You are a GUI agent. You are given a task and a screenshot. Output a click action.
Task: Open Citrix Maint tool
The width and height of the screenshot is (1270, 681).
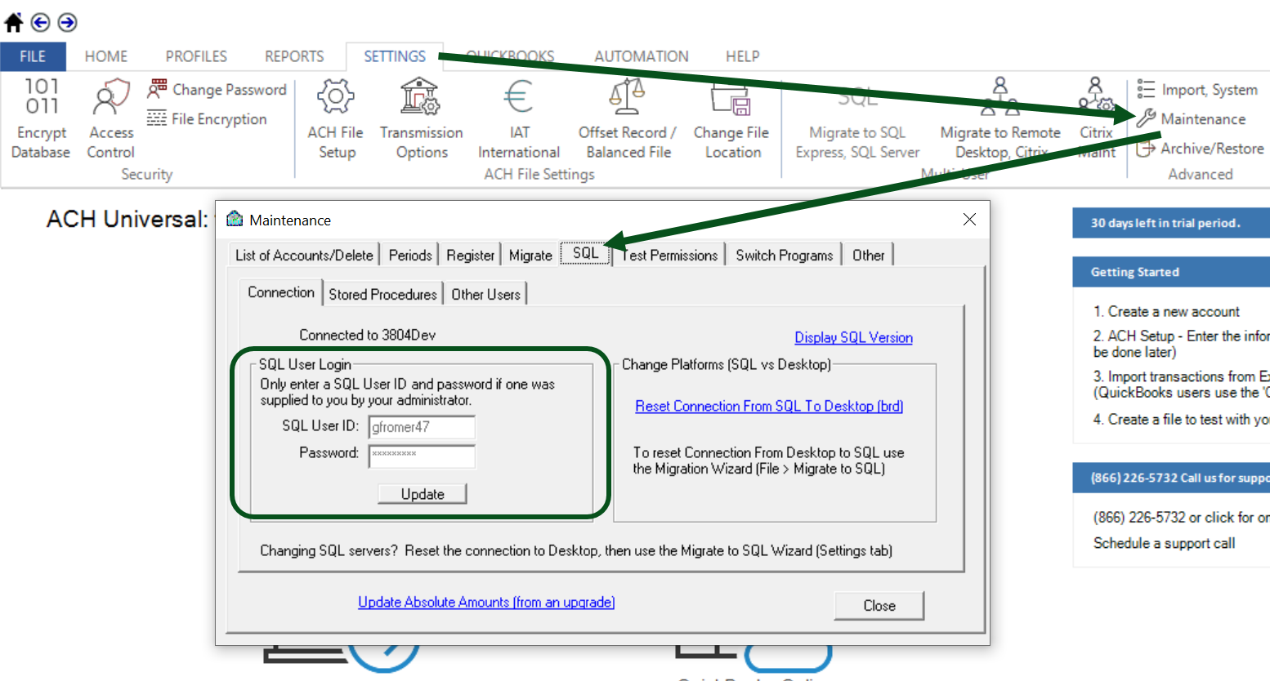click(x=1096, y=118)
